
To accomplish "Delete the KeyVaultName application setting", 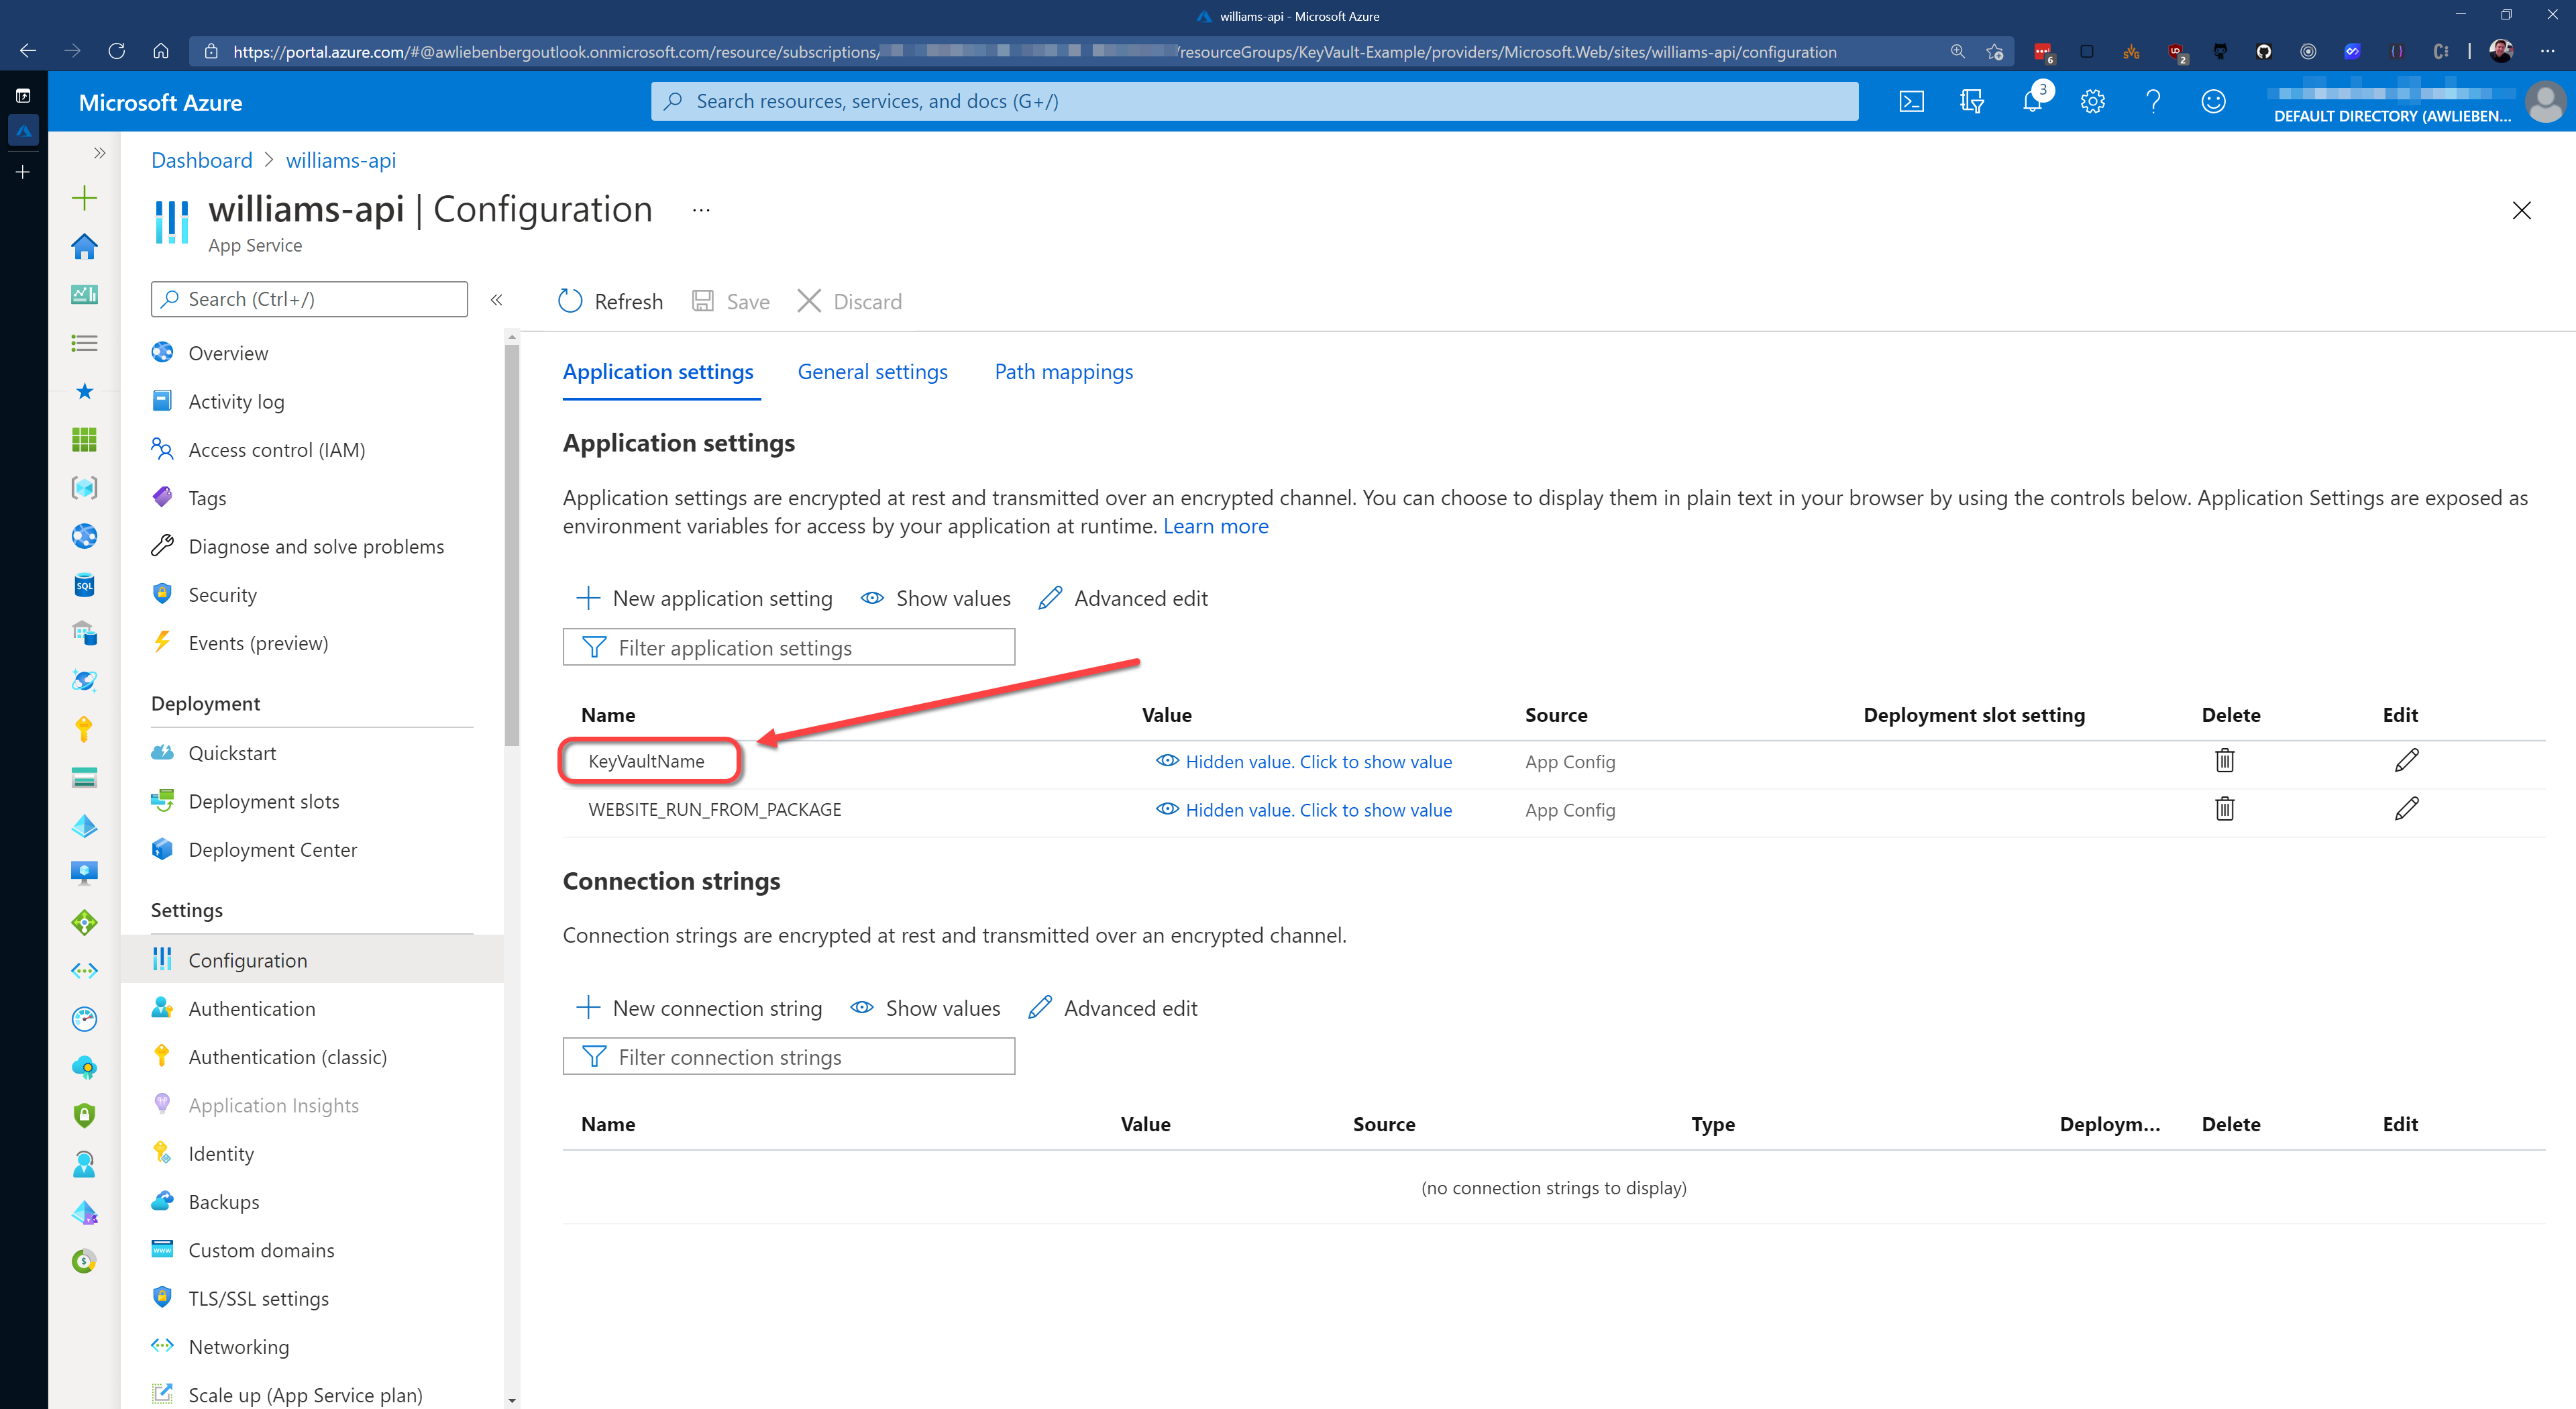I will click(x=2224, y=761).
